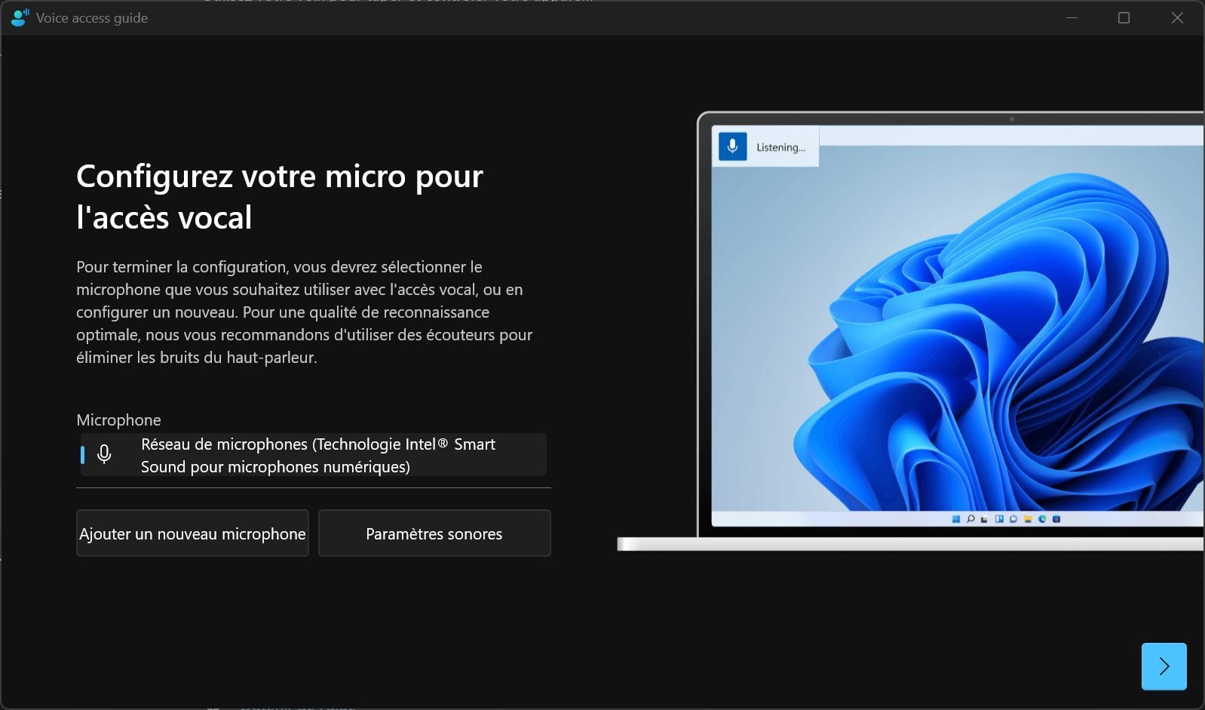Add a new mic via Ajouter un nouveau microphone

[x=192, y=533]
